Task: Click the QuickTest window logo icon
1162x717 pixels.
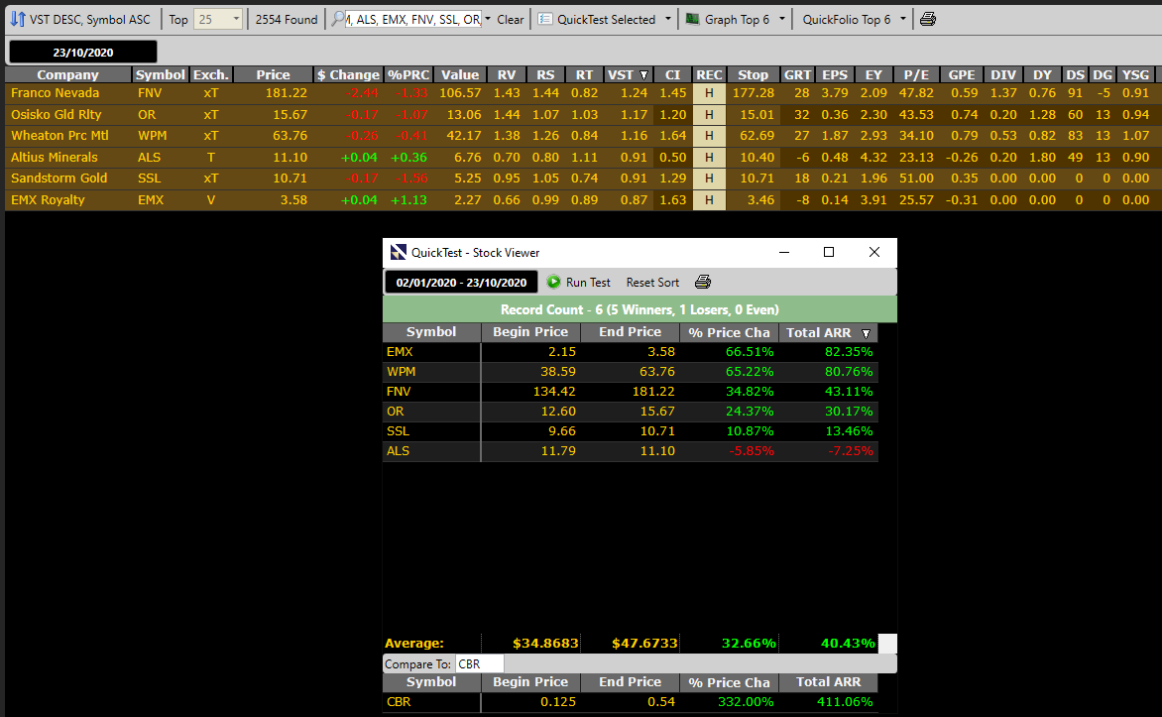Action: coord(398,252)
